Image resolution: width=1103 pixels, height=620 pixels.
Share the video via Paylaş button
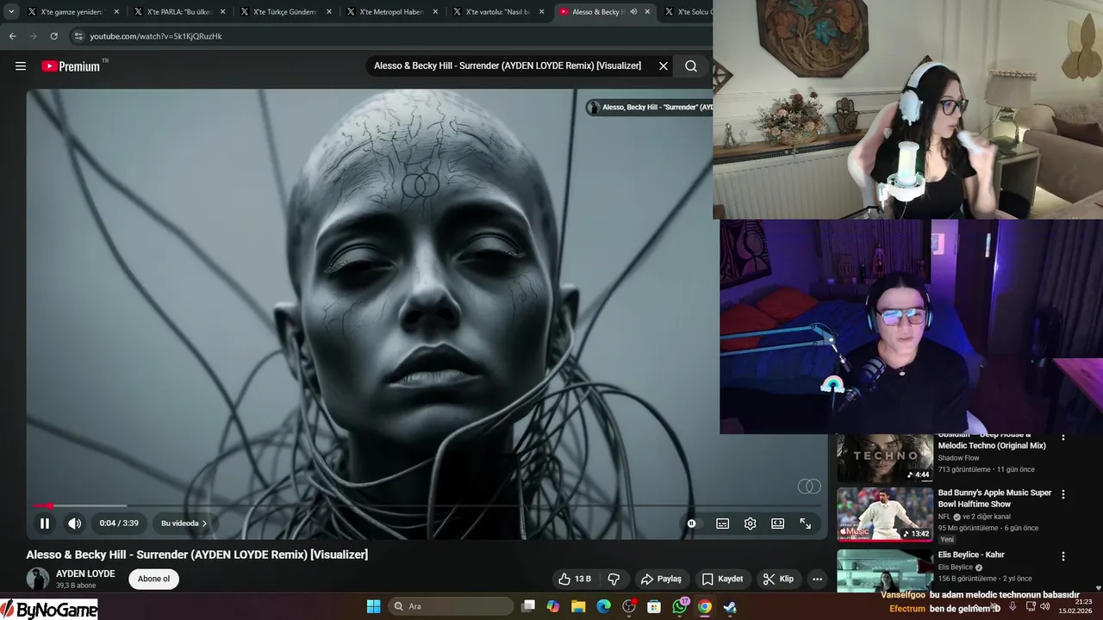pos(661,579)
